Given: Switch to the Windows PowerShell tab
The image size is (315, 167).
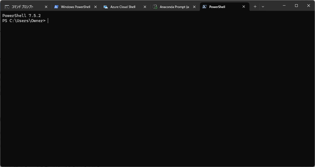Looking at the screenshot, I should [75, 7].
